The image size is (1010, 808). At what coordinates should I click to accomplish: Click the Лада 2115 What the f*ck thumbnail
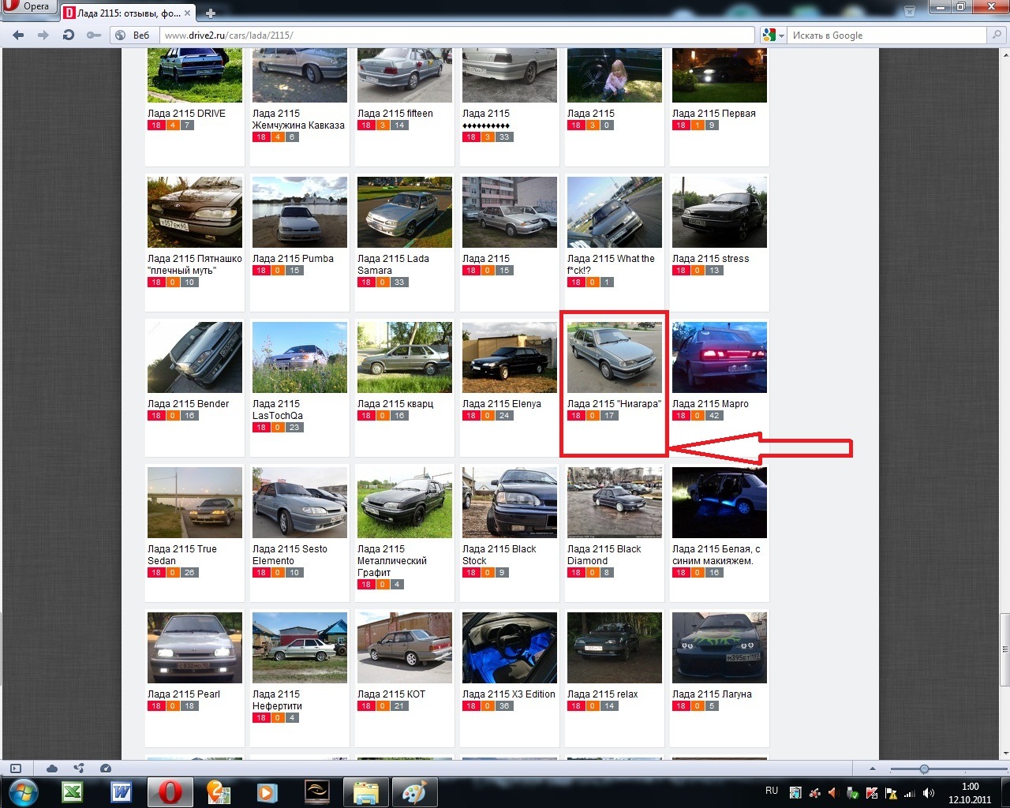pyautogui.click(x=615, y=212)
